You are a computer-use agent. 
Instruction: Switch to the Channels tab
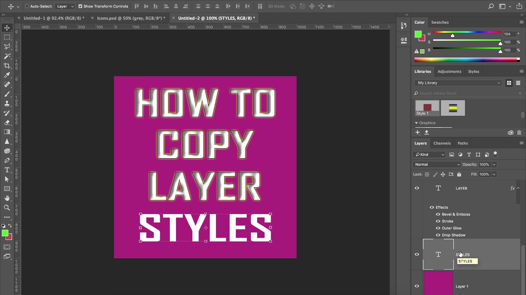tap(442, 143)
